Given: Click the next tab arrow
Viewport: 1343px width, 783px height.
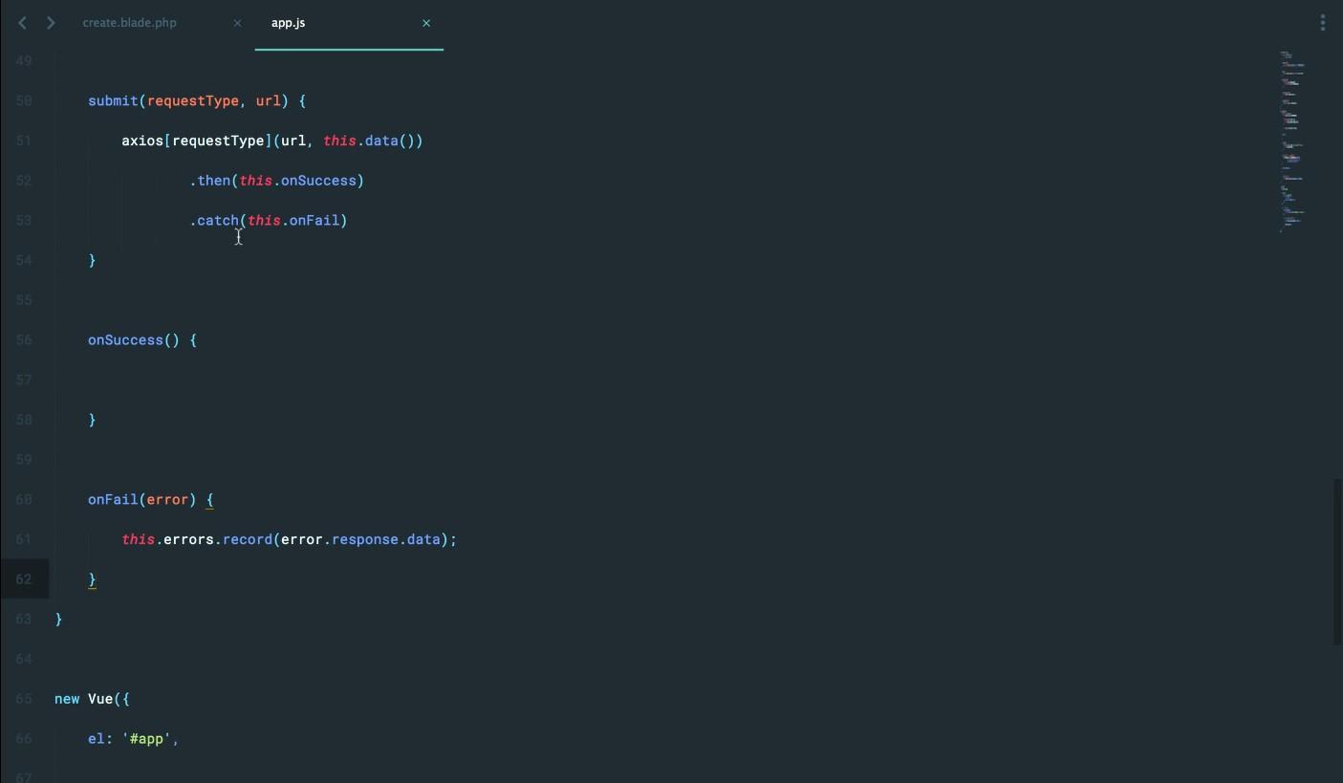Looking at the screenshot, I should coord(51,23).
